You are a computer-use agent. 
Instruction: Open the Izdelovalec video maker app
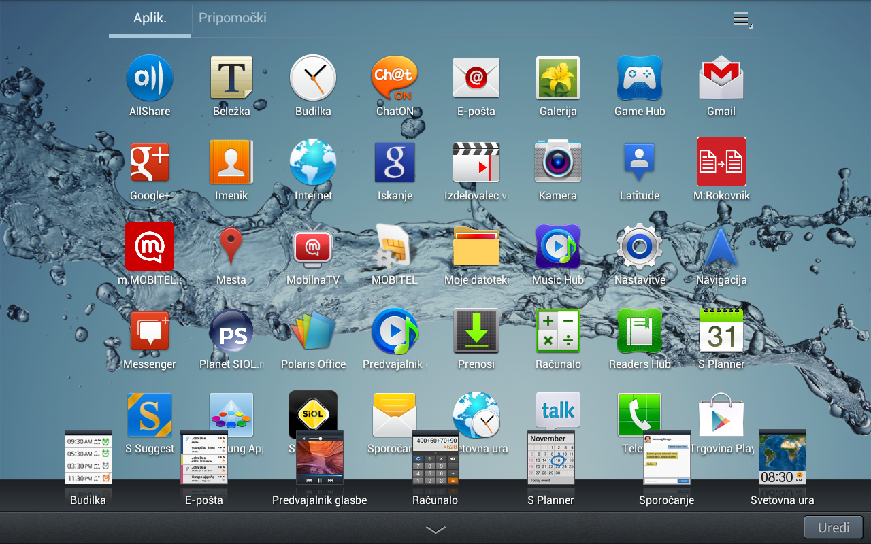pos(476,163)
